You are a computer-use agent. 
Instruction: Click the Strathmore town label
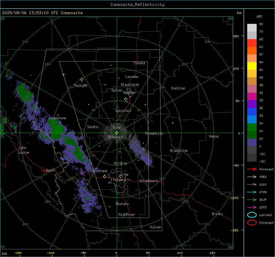[x=148, y=181]
